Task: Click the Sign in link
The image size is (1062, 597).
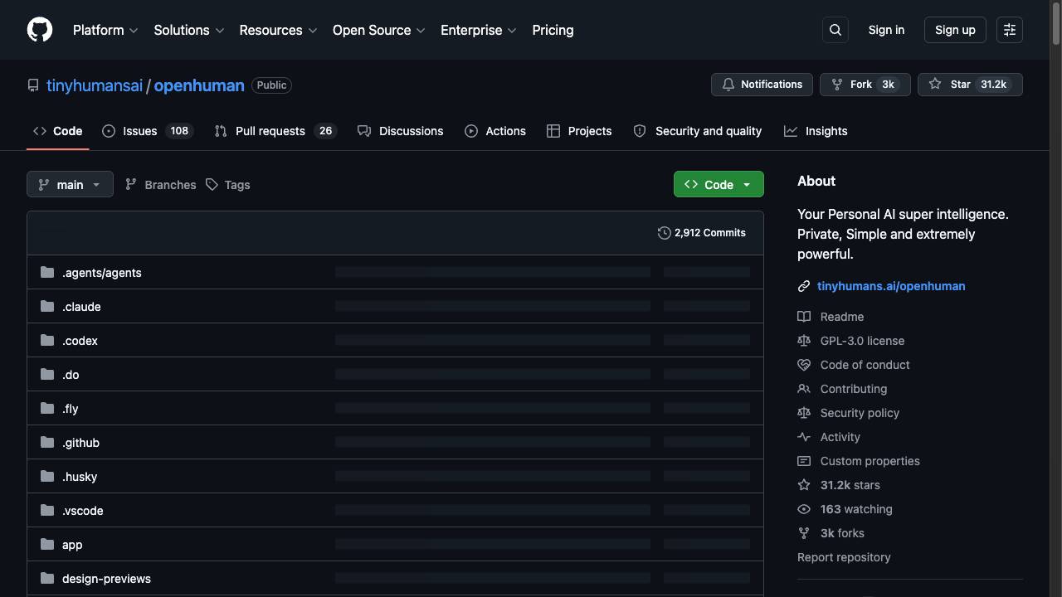Action: pos(886,30)
